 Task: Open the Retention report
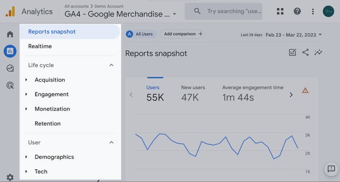(x=48, y=124)
